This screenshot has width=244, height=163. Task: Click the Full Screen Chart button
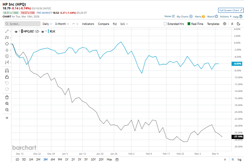pyautogui.click(x=230, y=10)
